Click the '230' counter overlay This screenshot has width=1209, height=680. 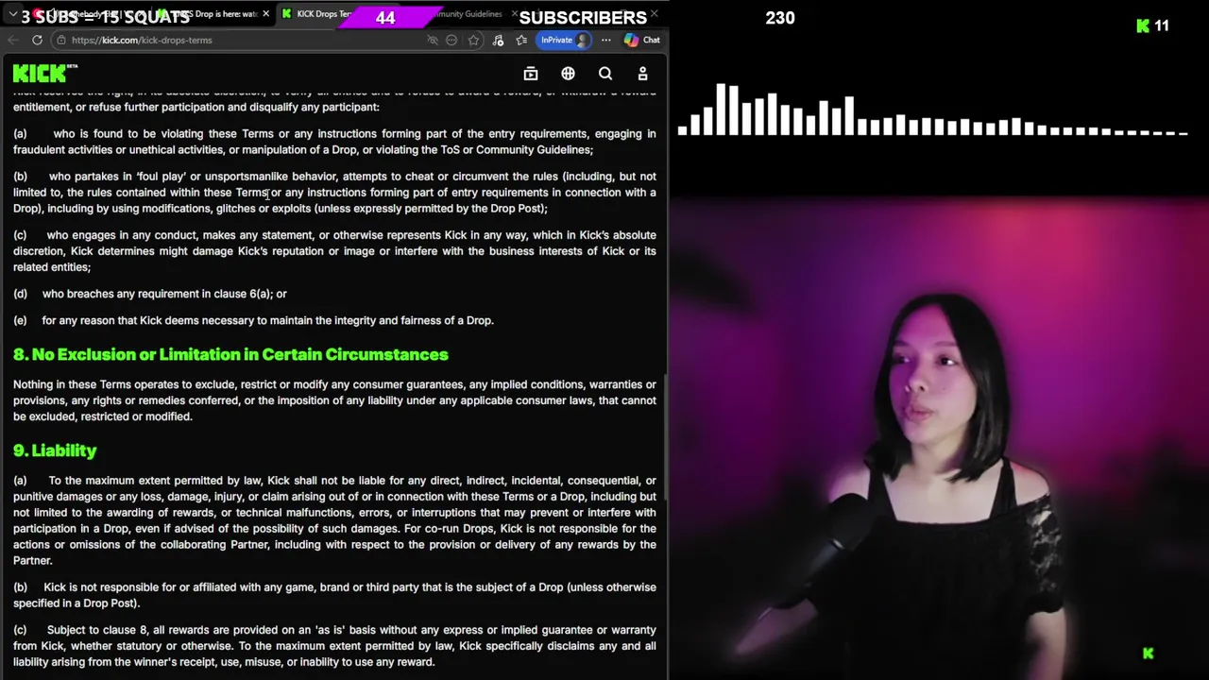(780, 17)
